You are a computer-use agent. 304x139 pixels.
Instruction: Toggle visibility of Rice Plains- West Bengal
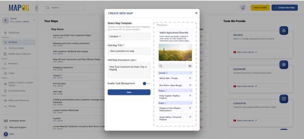190,85
